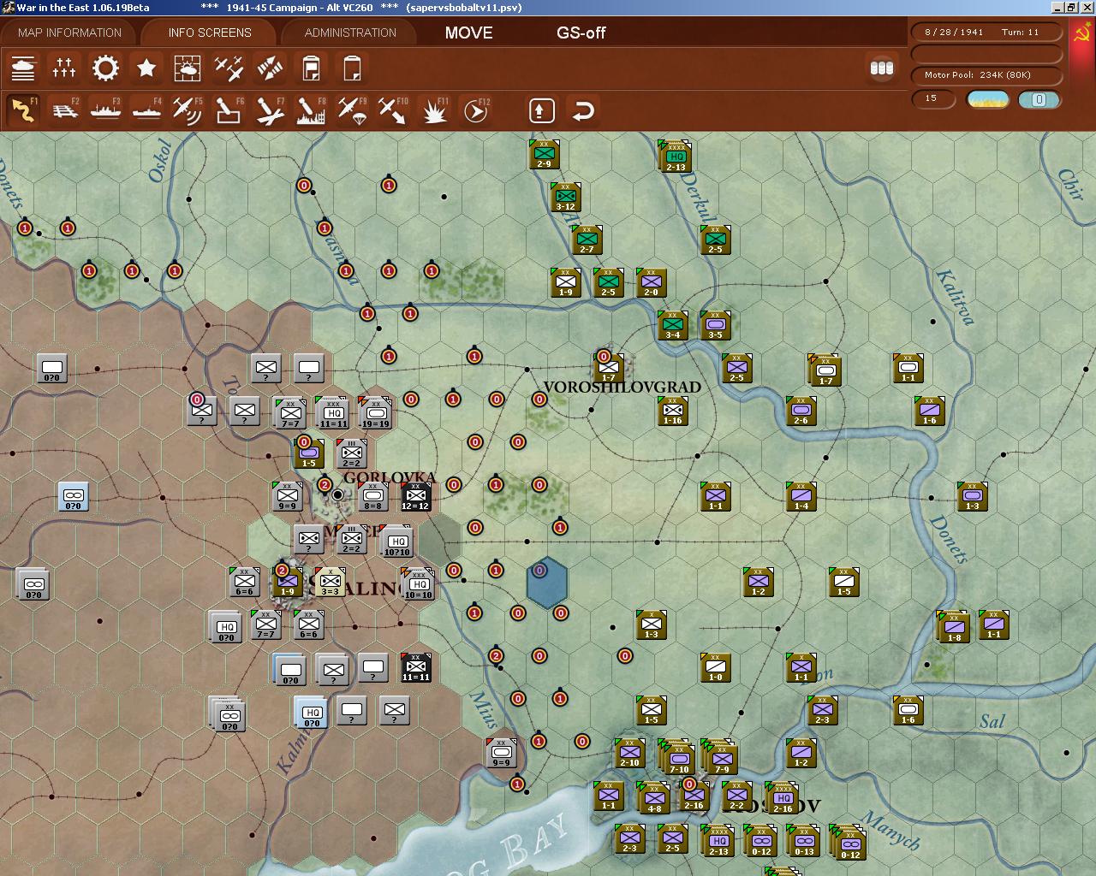
Task: Select the F6 bomb unit mode icon
Action: [x=229, y=110]
